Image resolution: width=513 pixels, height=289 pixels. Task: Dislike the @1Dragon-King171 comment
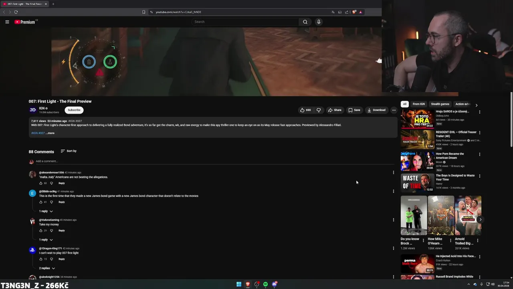click(51, 259)
